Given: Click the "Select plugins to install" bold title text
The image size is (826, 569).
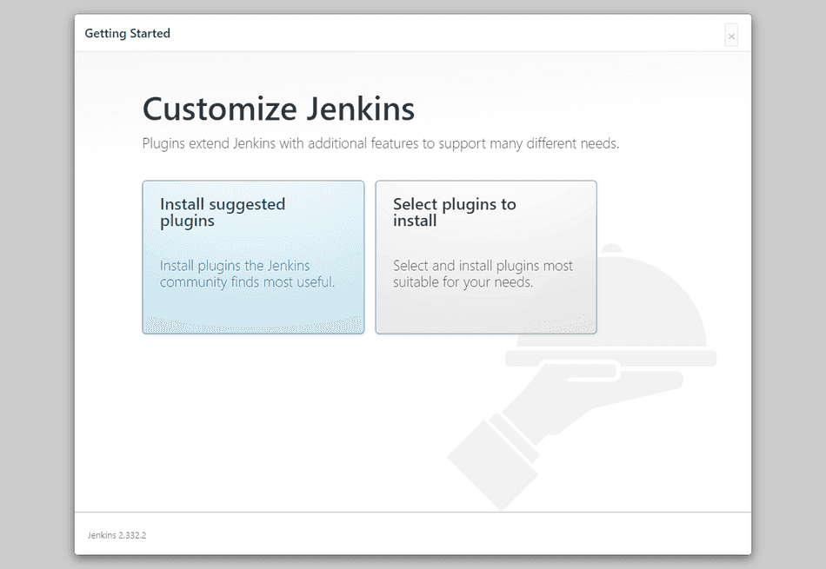Looking at the screenshot, I should (454, 212).
